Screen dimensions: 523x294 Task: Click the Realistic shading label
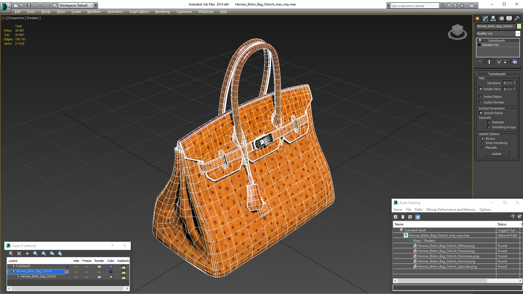pyautogui.click(x=34, y=18)
